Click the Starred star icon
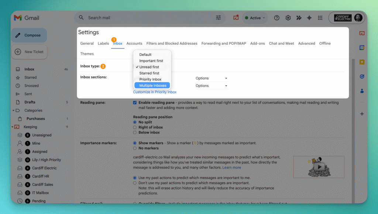 (x=18, y=77)
